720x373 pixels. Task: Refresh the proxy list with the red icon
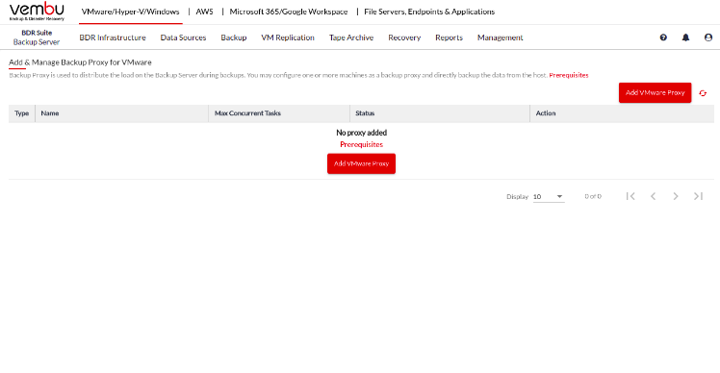pos(703,93)
